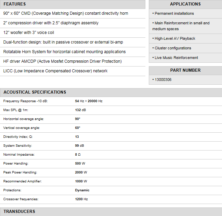This screenshot has height=216, width=222.
Task: Select part number 13000306
Action: [x=163, y=80]
